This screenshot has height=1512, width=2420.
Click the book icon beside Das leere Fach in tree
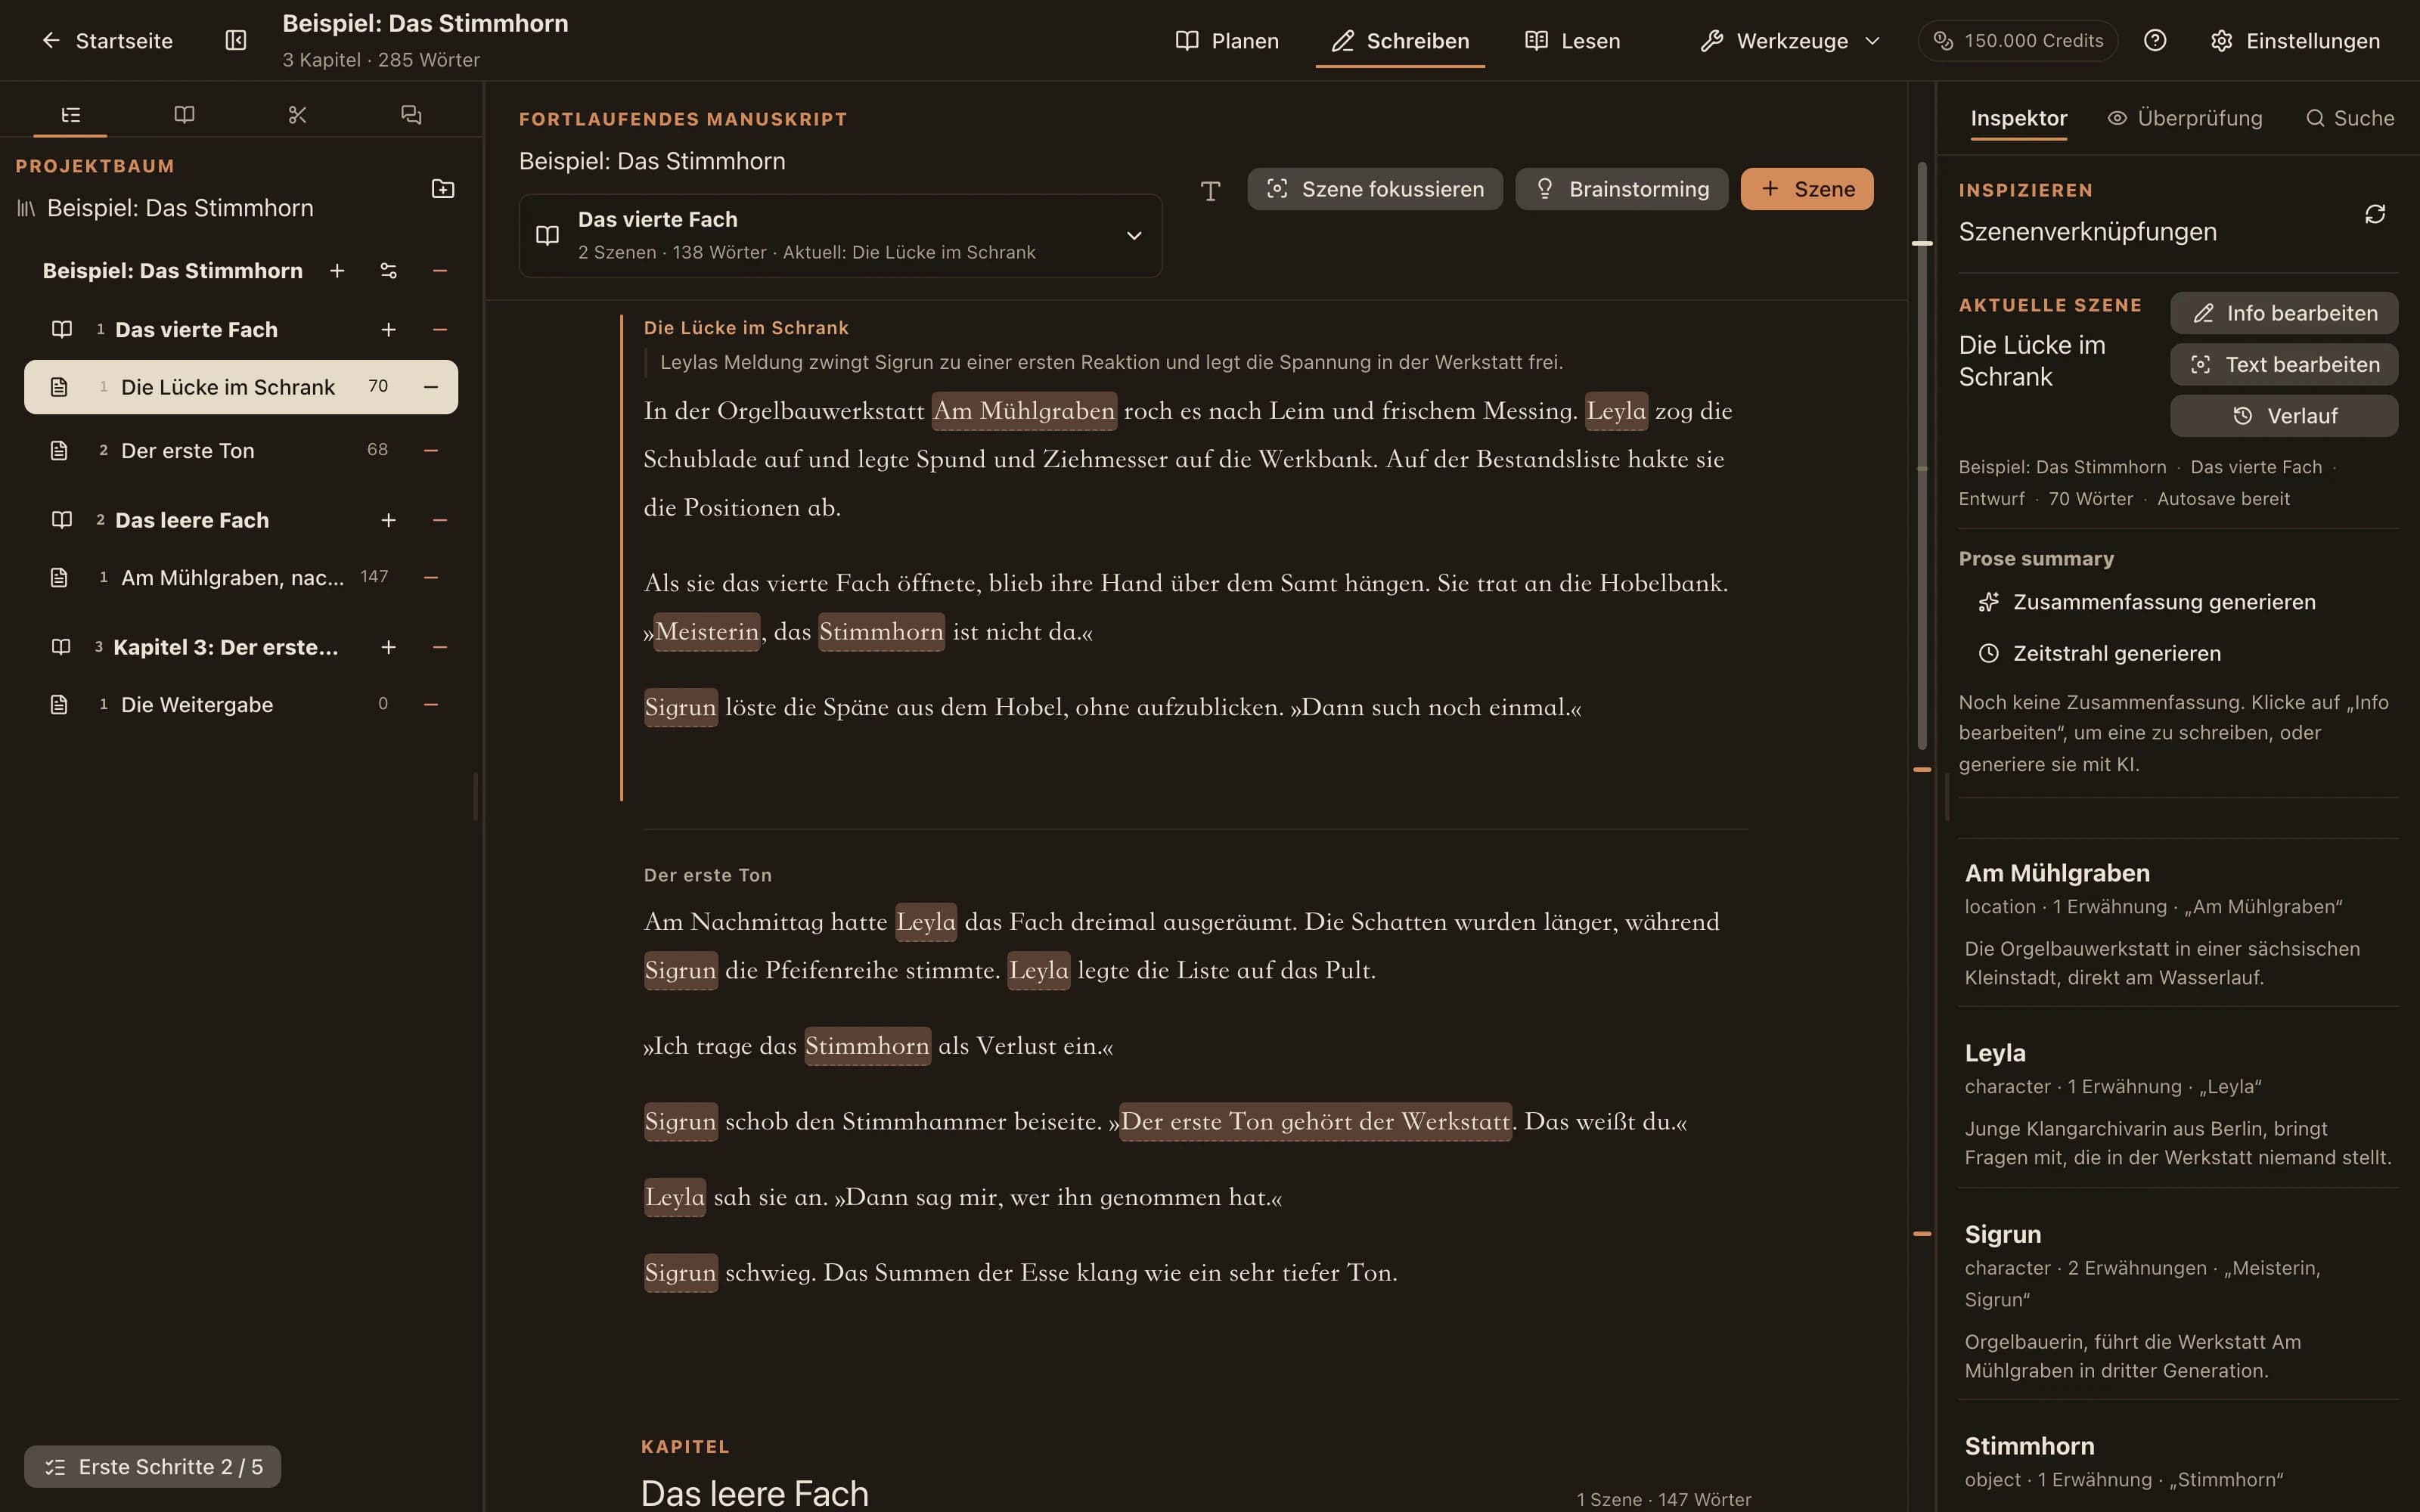tap(62, 520)
